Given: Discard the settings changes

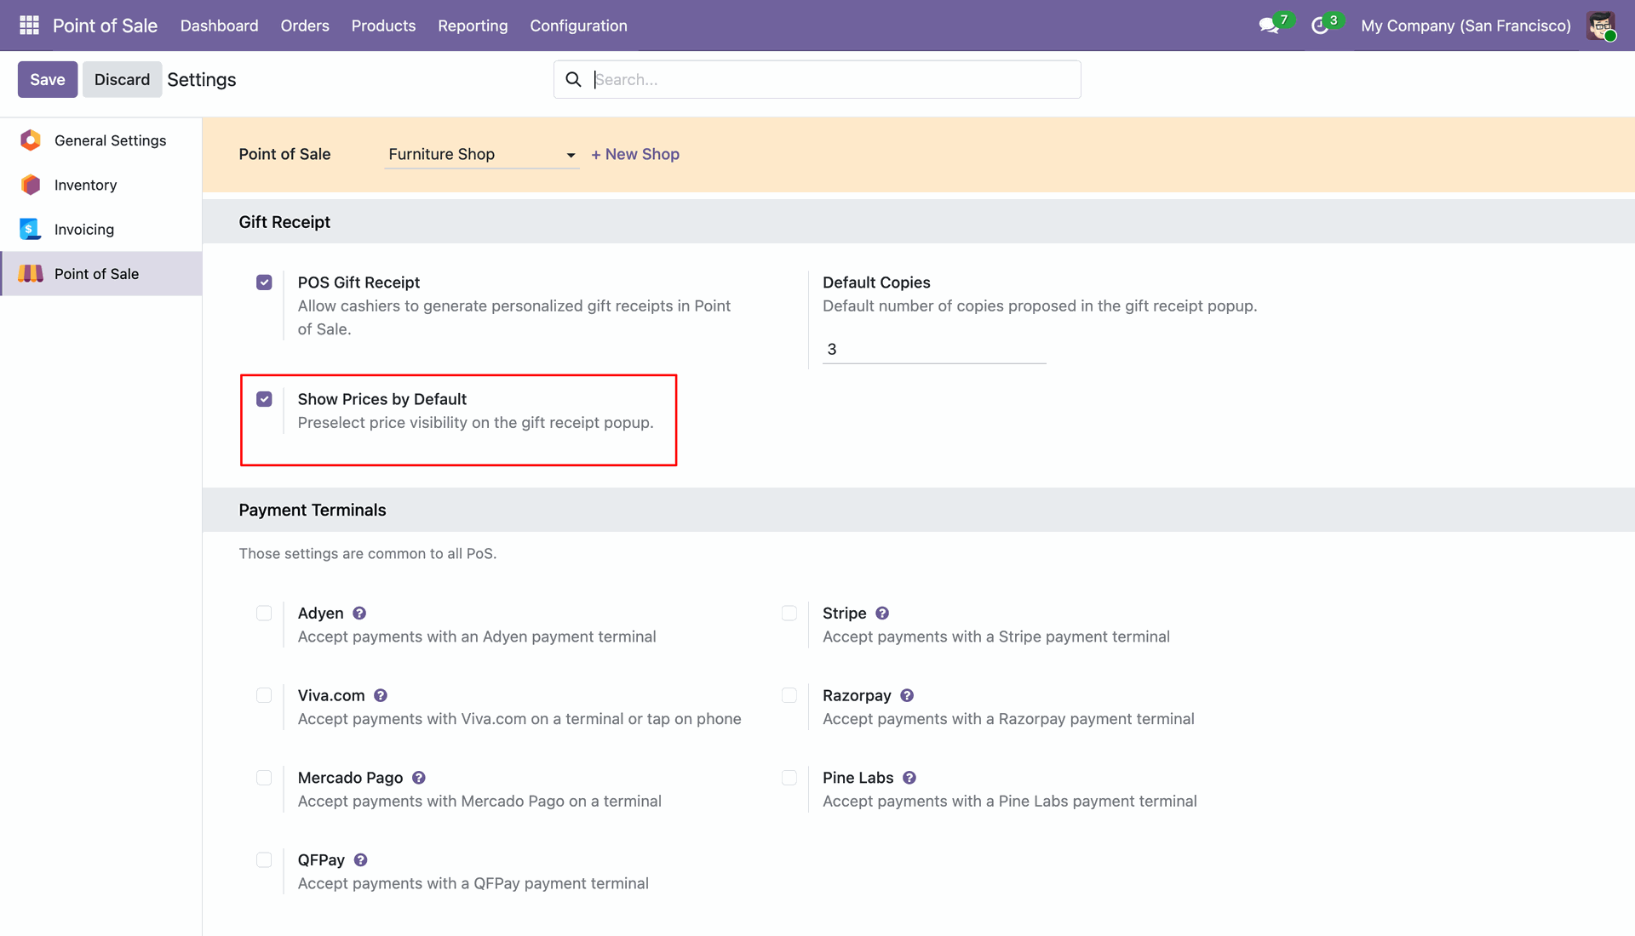Looking at the screenshot, I should tap(122, 79).
